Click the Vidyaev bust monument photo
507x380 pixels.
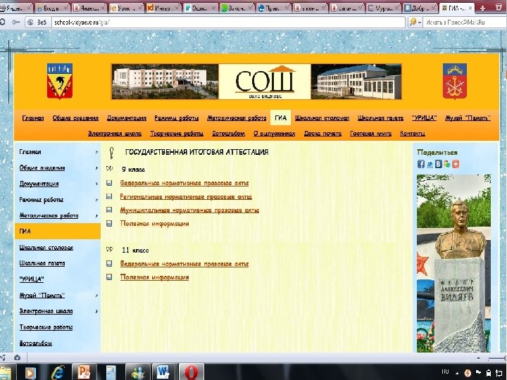click(x=453, y=263)
